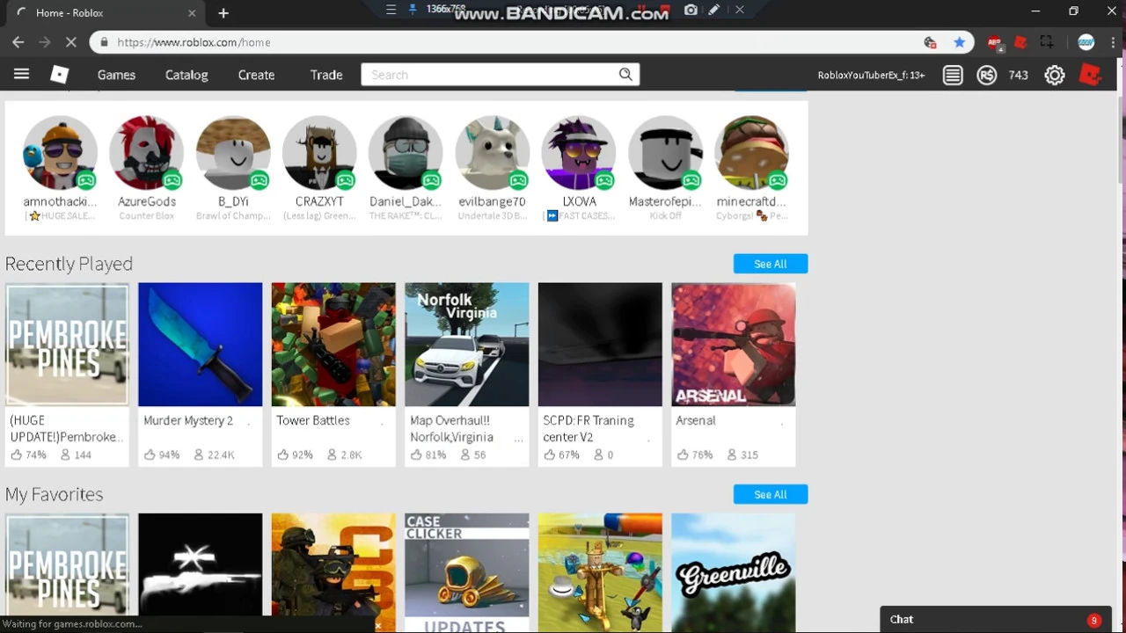Click the Recently Played heading
Screen dimensions: 1126x633
(x=69, y=264)
